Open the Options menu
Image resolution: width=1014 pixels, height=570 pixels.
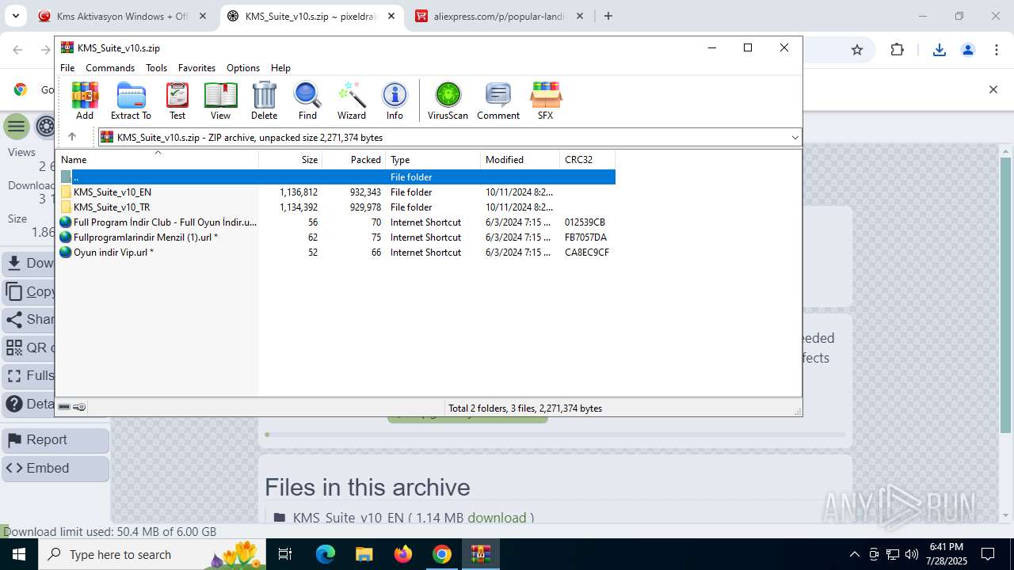243,68
